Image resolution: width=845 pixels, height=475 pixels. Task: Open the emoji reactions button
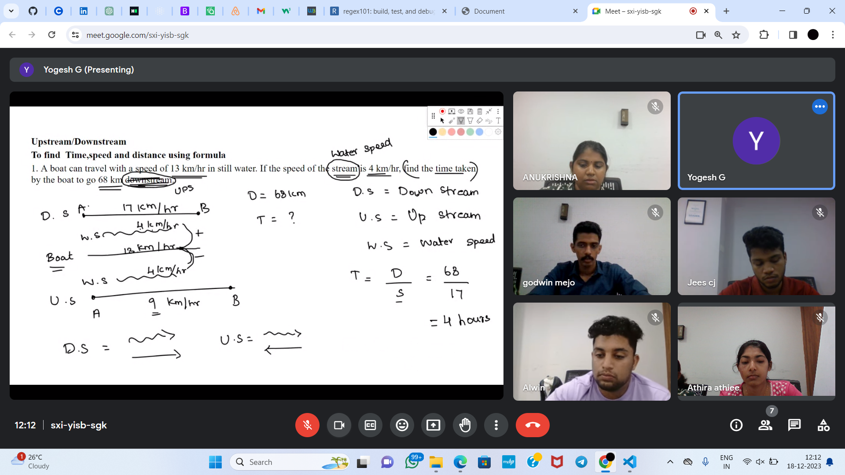[402, 425]
